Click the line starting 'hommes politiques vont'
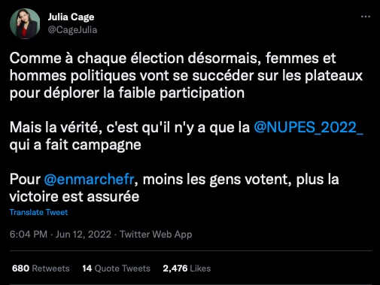Viewport: 380px width, 285px height. pyautogui.click(x=186, y=76)
